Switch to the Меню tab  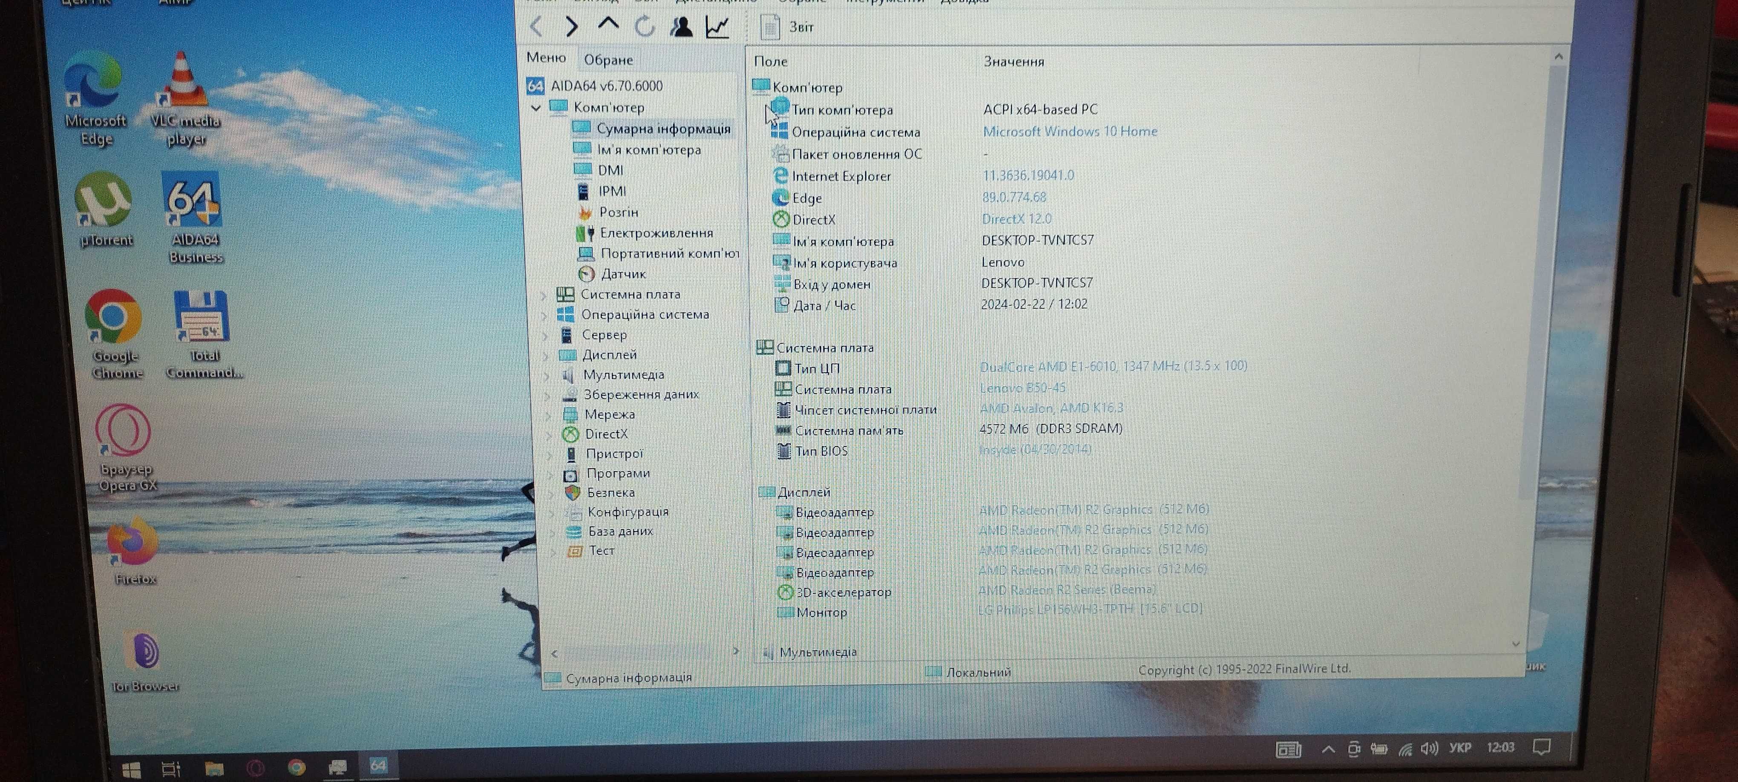(546, 58)
